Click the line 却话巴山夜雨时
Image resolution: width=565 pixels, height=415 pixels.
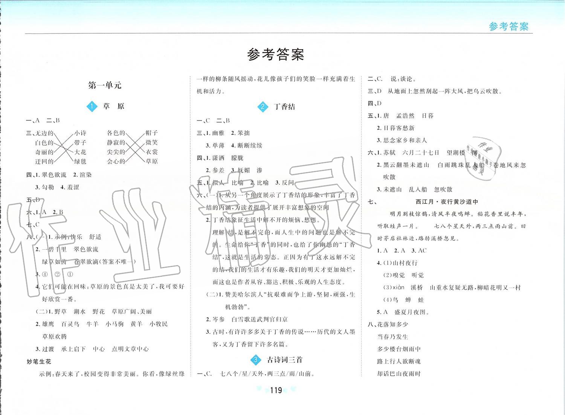coord(399,374)
